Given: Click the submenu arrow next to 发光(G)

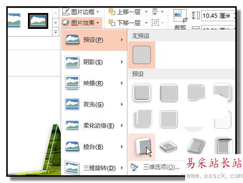Looking at the screenshot, I should [x=122, y=105].
